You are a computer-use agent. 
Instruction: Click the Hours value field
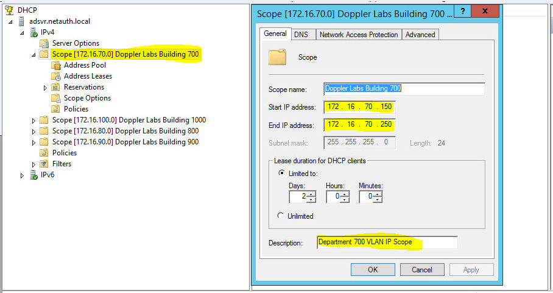[333, 196]
